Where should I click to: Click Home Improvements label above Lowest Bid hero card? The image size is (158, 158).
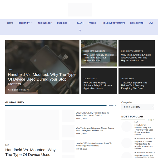(132, 51)
